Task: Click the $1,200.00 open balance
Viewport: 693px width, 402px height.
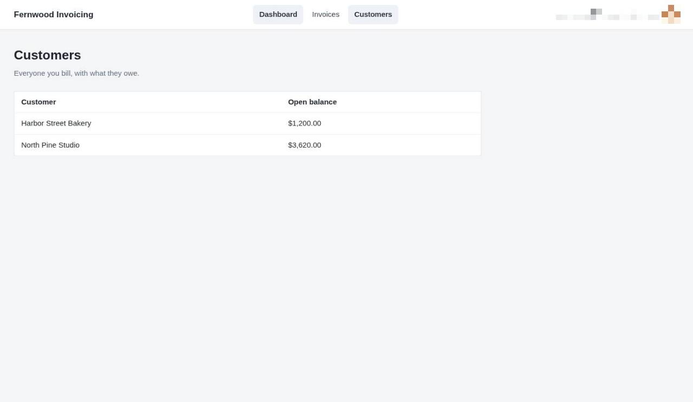Action: [x=304, y=123]
